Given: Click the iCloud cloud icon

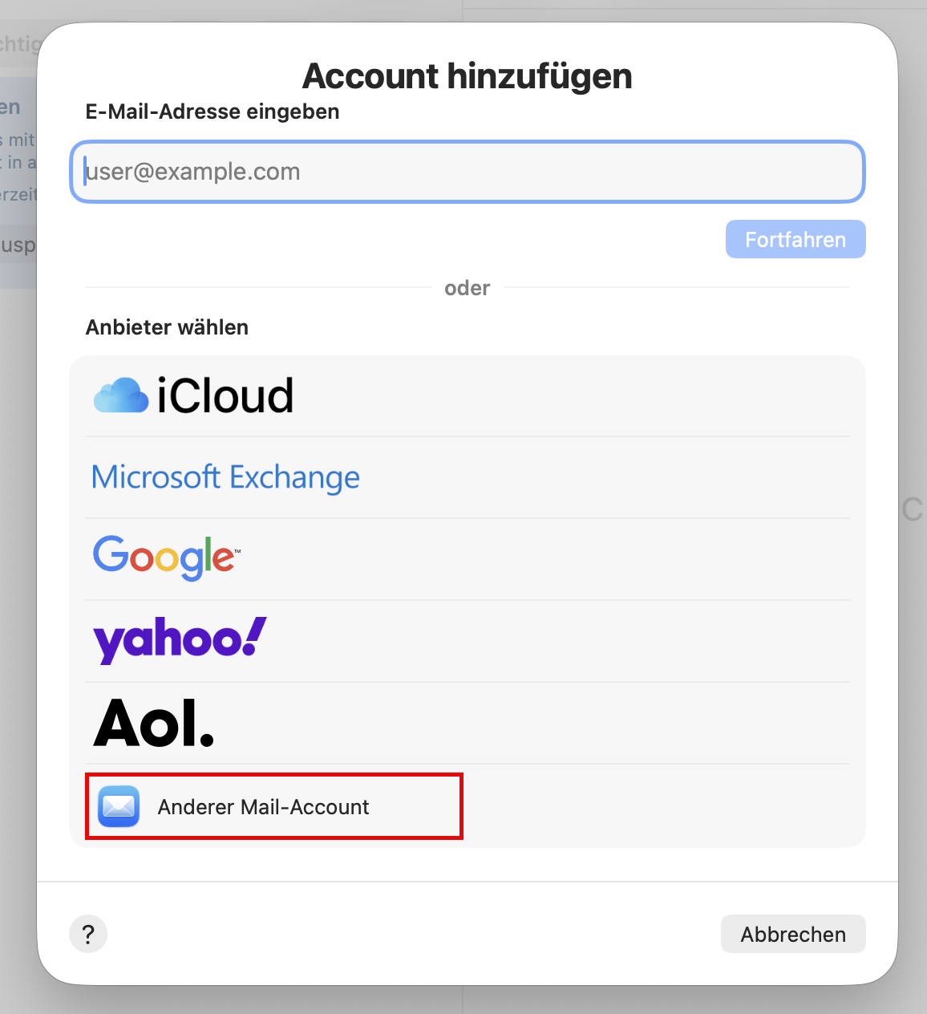Looking at the screenshot, I should [x=121, y=395].
